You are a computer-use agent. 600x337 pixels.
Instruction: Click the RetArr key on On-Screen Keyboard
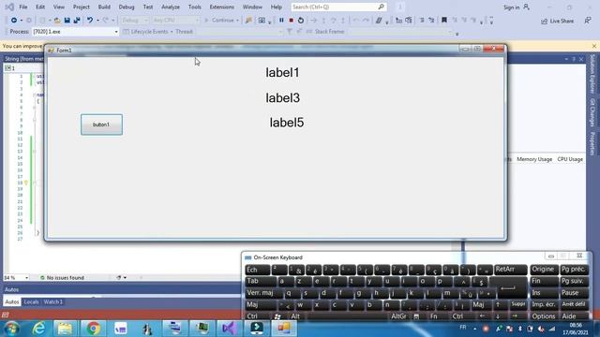(x=510, y=270)
